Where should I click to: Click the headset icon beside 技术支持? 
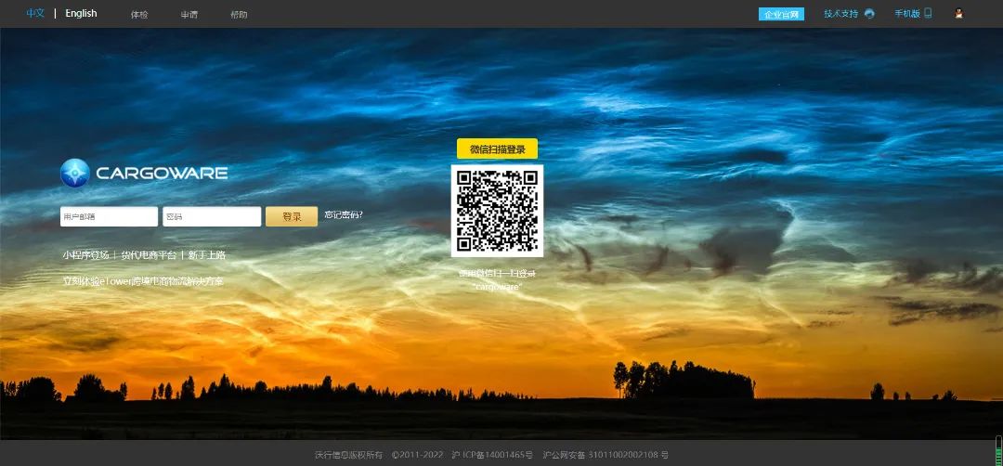[x=869, y=14]
